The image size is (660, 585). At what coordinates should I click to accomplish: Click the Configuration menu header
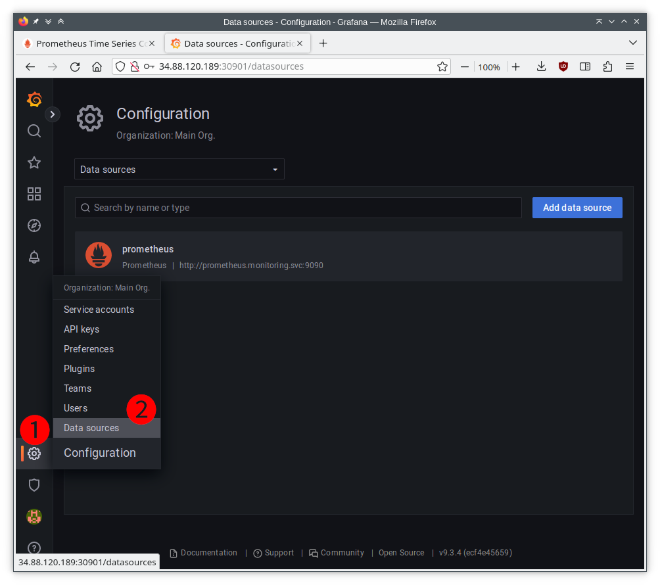100,453
